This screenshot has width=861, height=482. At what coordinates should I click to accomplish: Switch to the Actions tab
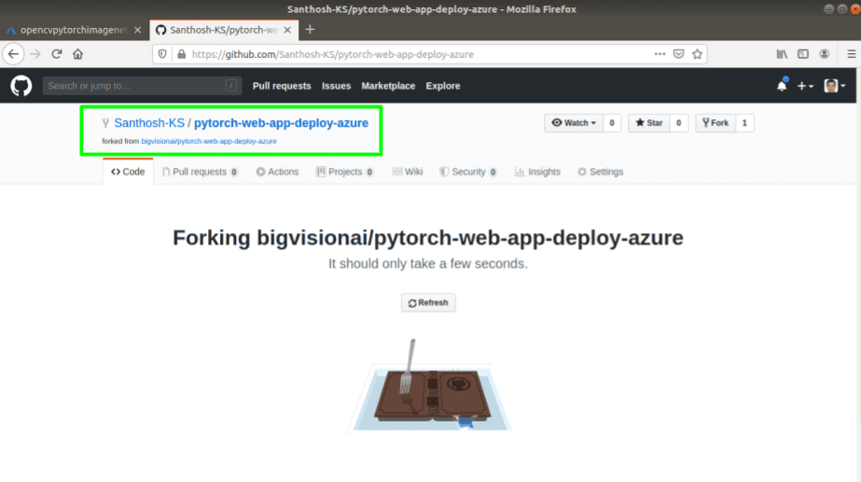(277, 172)
